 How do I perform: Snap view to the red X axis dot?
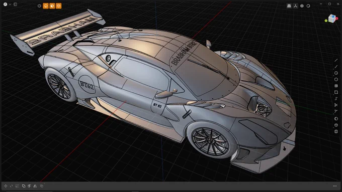click(x=337, y=19)
